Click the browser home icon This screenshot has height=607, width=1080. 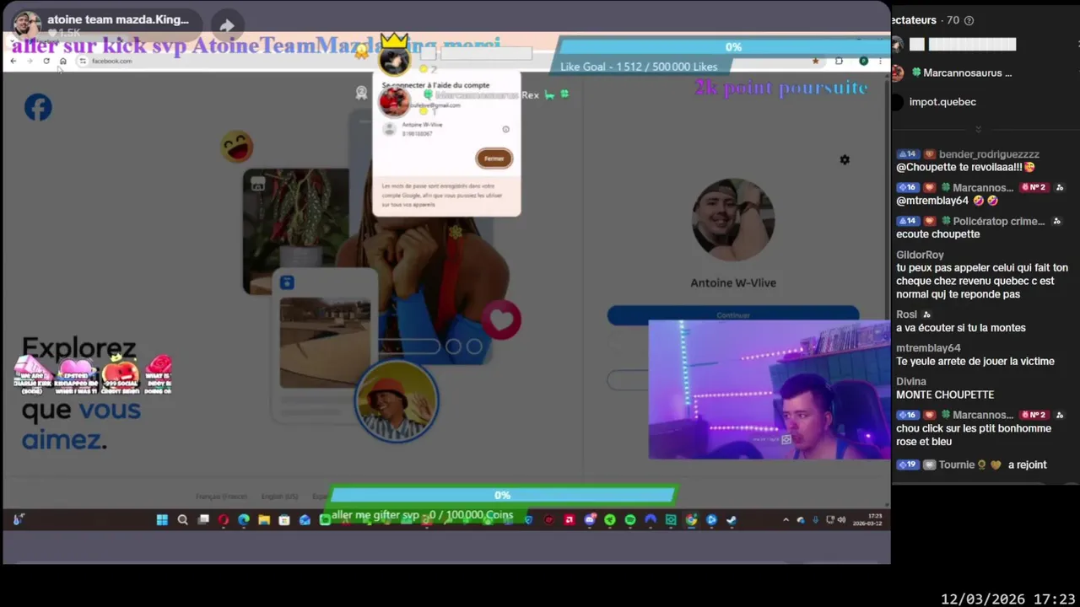point(62,61)
